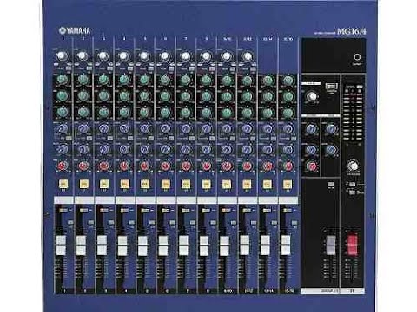The height and width of the screenshot is (312, 417).
Task: Toggle the small switch beside channel 1 upper aux knob
Action: (69, 139)
